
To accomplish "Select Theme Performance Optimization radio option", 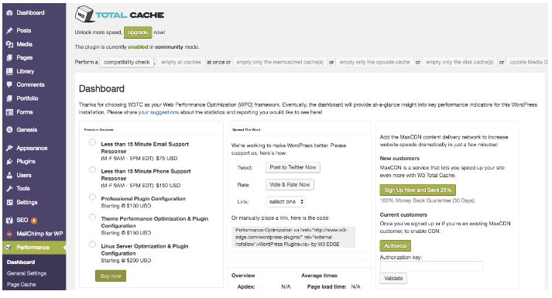I will click(x=92, y=217).
